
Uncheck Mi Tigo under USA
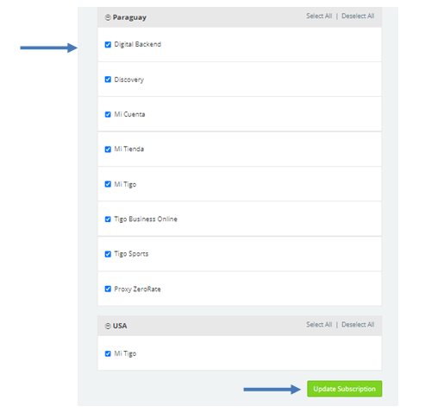click(108, 354)
